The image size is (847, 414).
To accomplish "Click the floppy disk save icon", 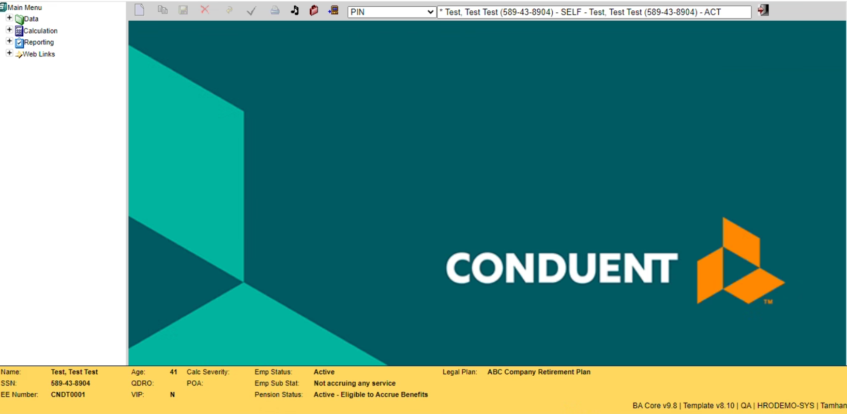I will [x=183, y=10].
